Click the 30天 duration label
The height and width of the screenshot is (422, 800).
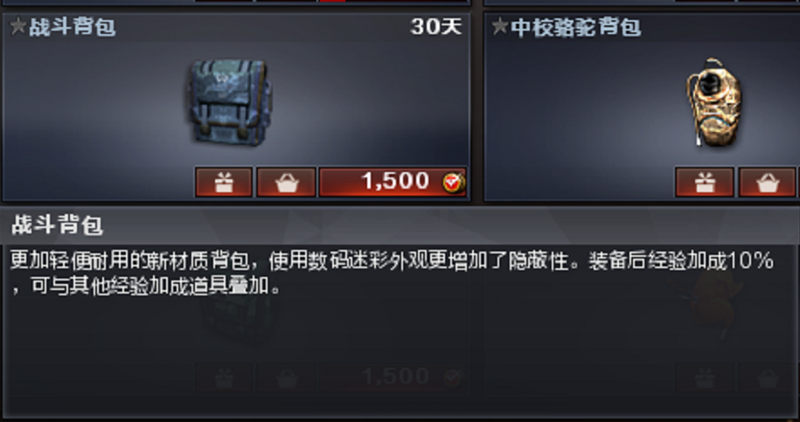[435, 26]
